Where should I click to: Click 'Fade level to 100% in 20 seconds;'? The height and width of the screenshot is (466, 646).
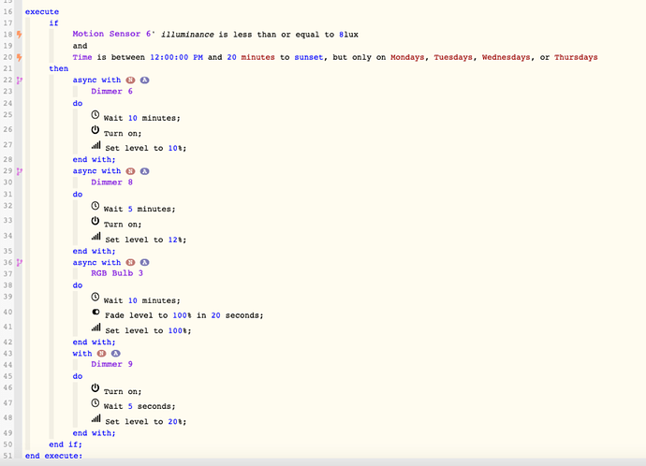click(184, 315)
